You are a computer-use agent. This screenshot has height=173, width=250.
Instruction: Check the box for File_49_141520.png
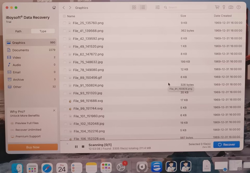[x=64, y=47]
